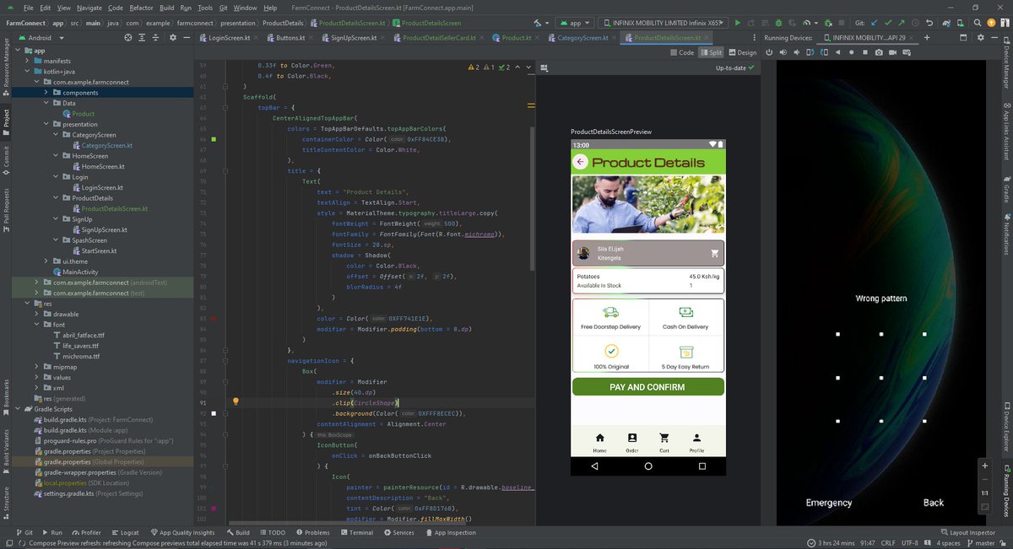
Task: Click the master Git branch label
Action: point(986,544)
